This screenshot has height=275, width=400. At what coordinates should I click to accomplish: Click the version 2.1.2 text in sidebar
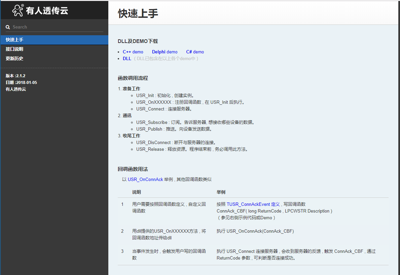click(15, 76)
